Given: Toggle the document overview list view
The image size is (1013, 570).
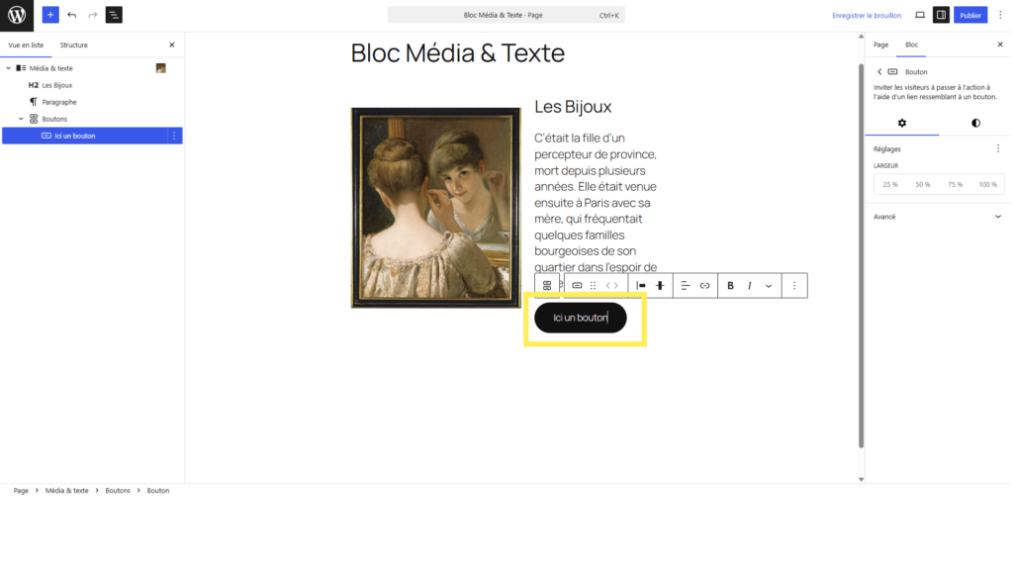Looking at the screenshot, I should pos(114,15).
